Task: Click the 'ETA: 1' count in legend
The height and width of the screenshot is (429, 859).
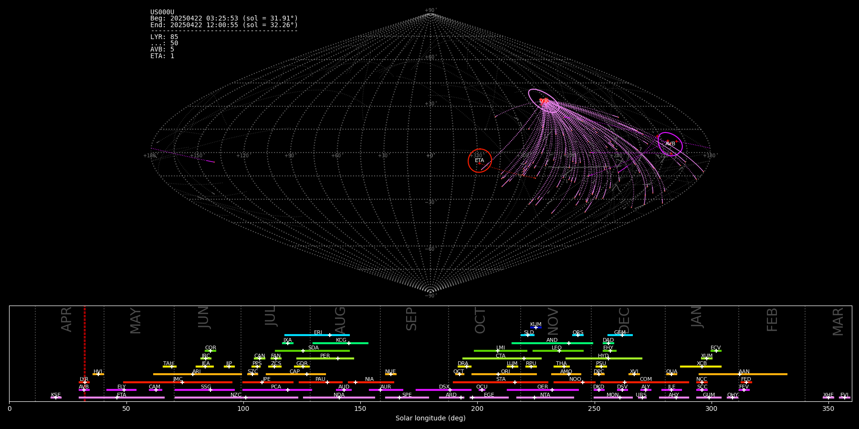Action: (162, 56)
